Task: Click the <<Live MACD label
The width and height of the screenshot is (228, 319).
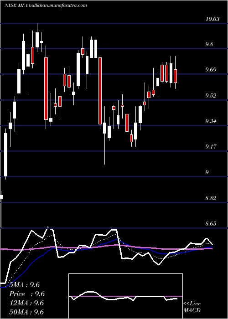Action: pos(192,307)
